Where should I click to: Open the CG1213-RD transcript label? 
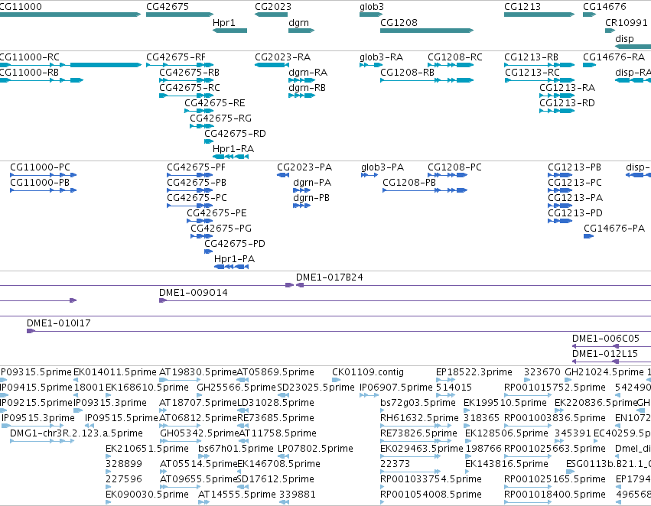[567, 103]
